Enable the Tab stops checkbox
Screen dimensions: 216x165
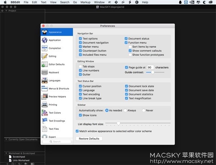click(x=80, y=67)
